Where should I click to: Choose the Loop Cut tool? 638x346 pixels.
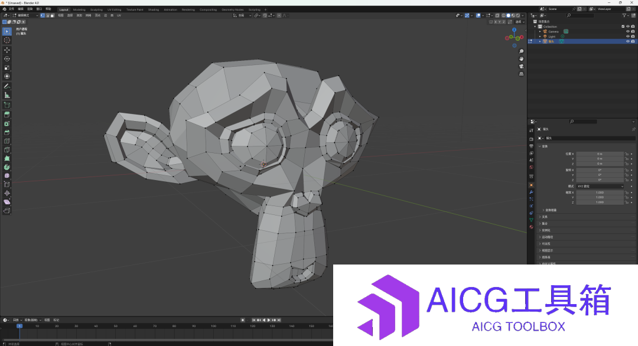(7, 141)
